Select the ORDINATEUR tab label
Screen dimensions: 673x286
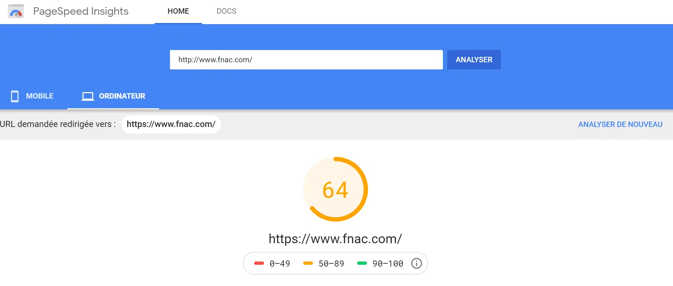click(x=122, y=96)
